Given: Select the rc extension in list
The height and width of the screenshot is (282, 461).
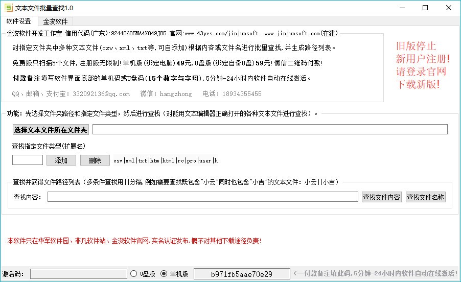Looking at the screenshot, I should coord(181,161).
